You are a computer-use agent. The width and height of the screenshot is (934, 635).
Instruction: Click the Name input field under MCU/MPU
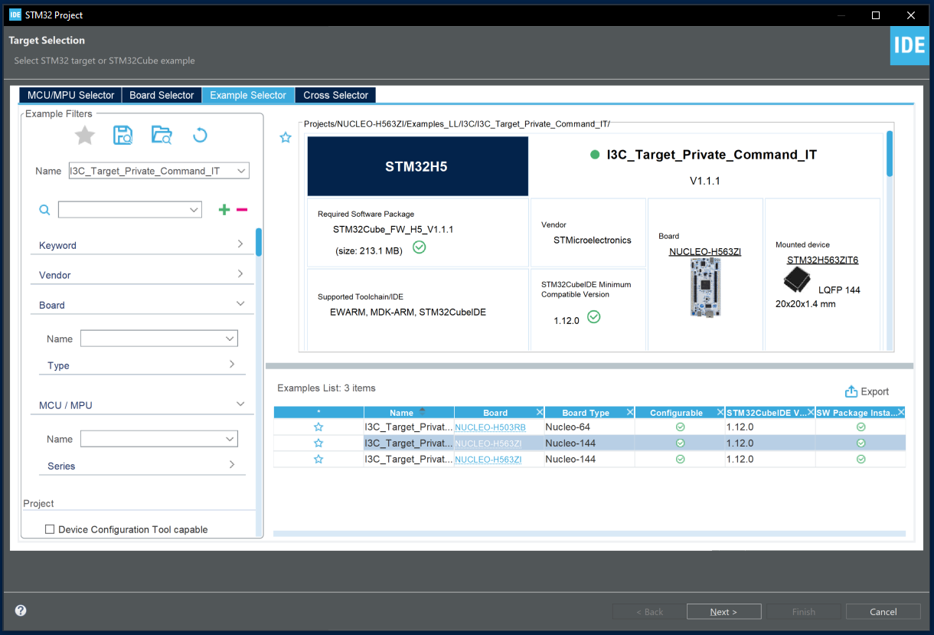(158, 438)
